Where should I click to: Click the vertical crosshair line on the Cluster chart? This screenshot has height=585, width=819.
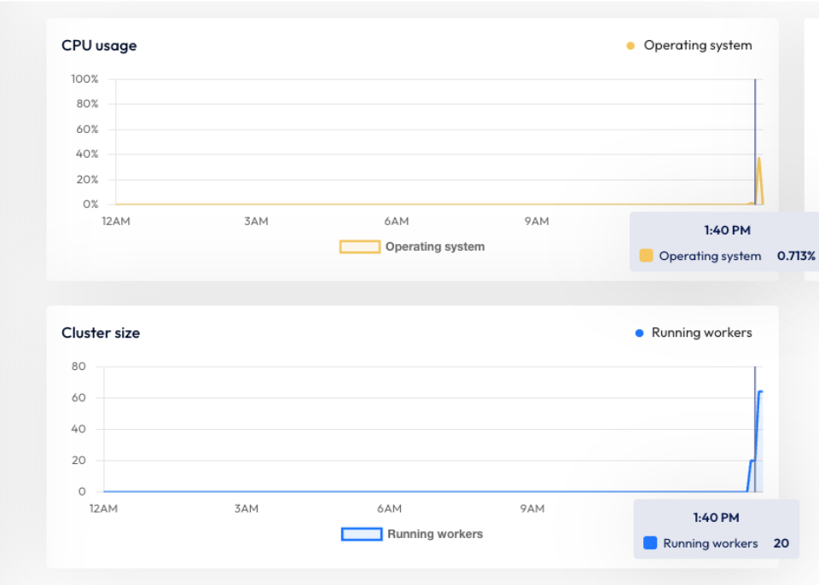[x=755, y=426]
